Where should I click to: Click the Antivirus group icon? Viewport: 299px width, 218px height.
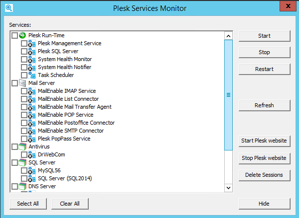pyautogui.click(x=22, y=146)
